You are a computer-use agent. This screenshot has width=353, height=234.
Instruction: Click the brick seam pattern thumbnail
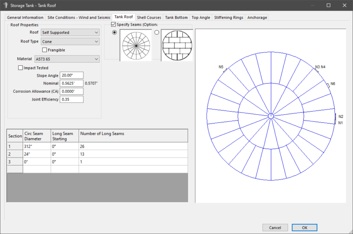click(x=177, y=45)
